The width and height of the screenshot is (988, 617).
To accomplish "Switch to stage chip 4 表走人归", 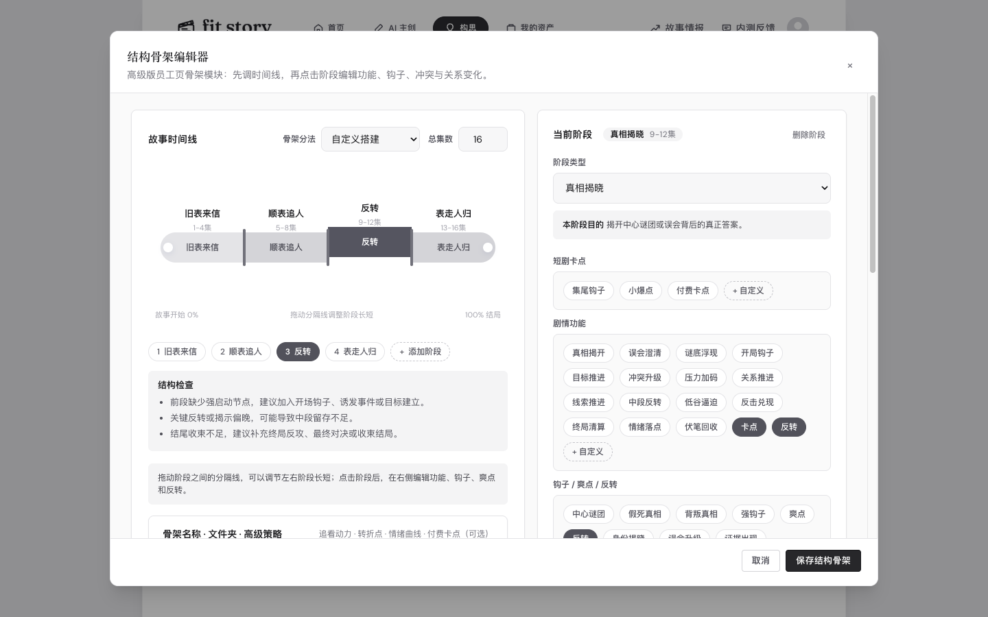I will pos(355,352).
